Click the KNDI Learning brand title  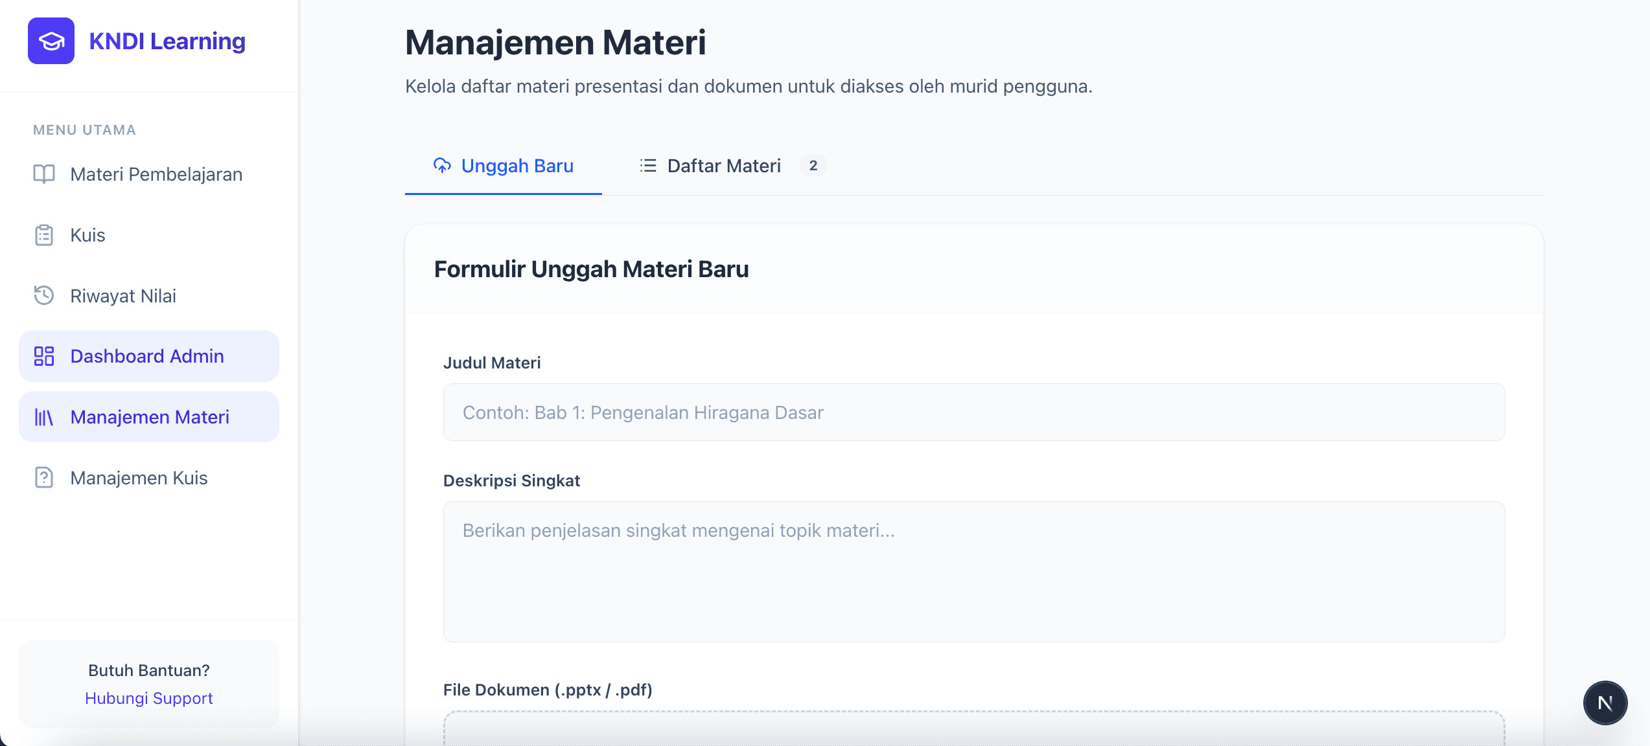coord(167,41)
